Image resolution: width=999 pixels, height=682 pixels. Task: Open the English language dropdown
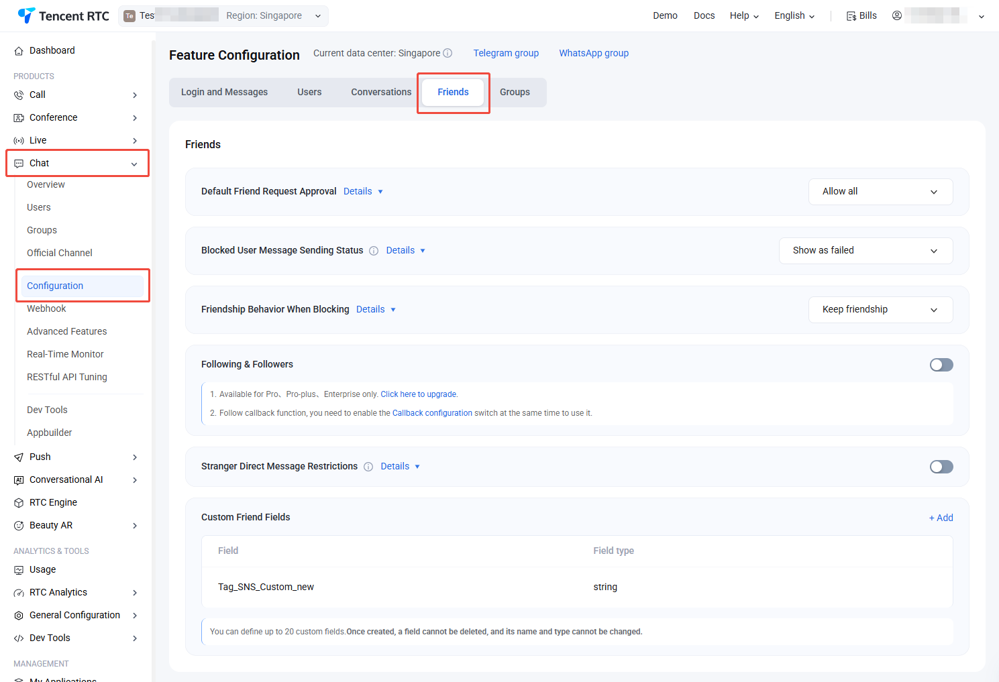tap(794, 15)
